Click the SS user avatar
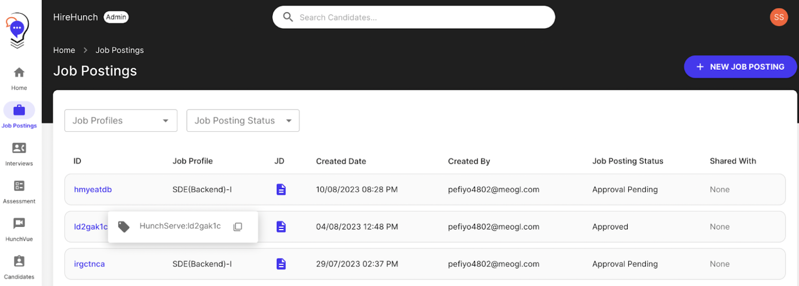Screen dimensions: 799x286 (779, 17)
